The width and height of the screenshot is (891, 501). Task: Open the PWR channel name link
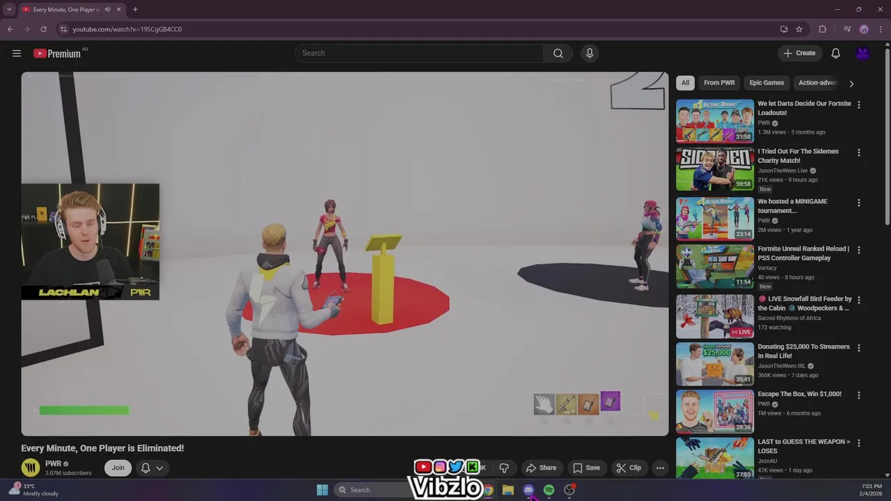[x=53, y=463]
